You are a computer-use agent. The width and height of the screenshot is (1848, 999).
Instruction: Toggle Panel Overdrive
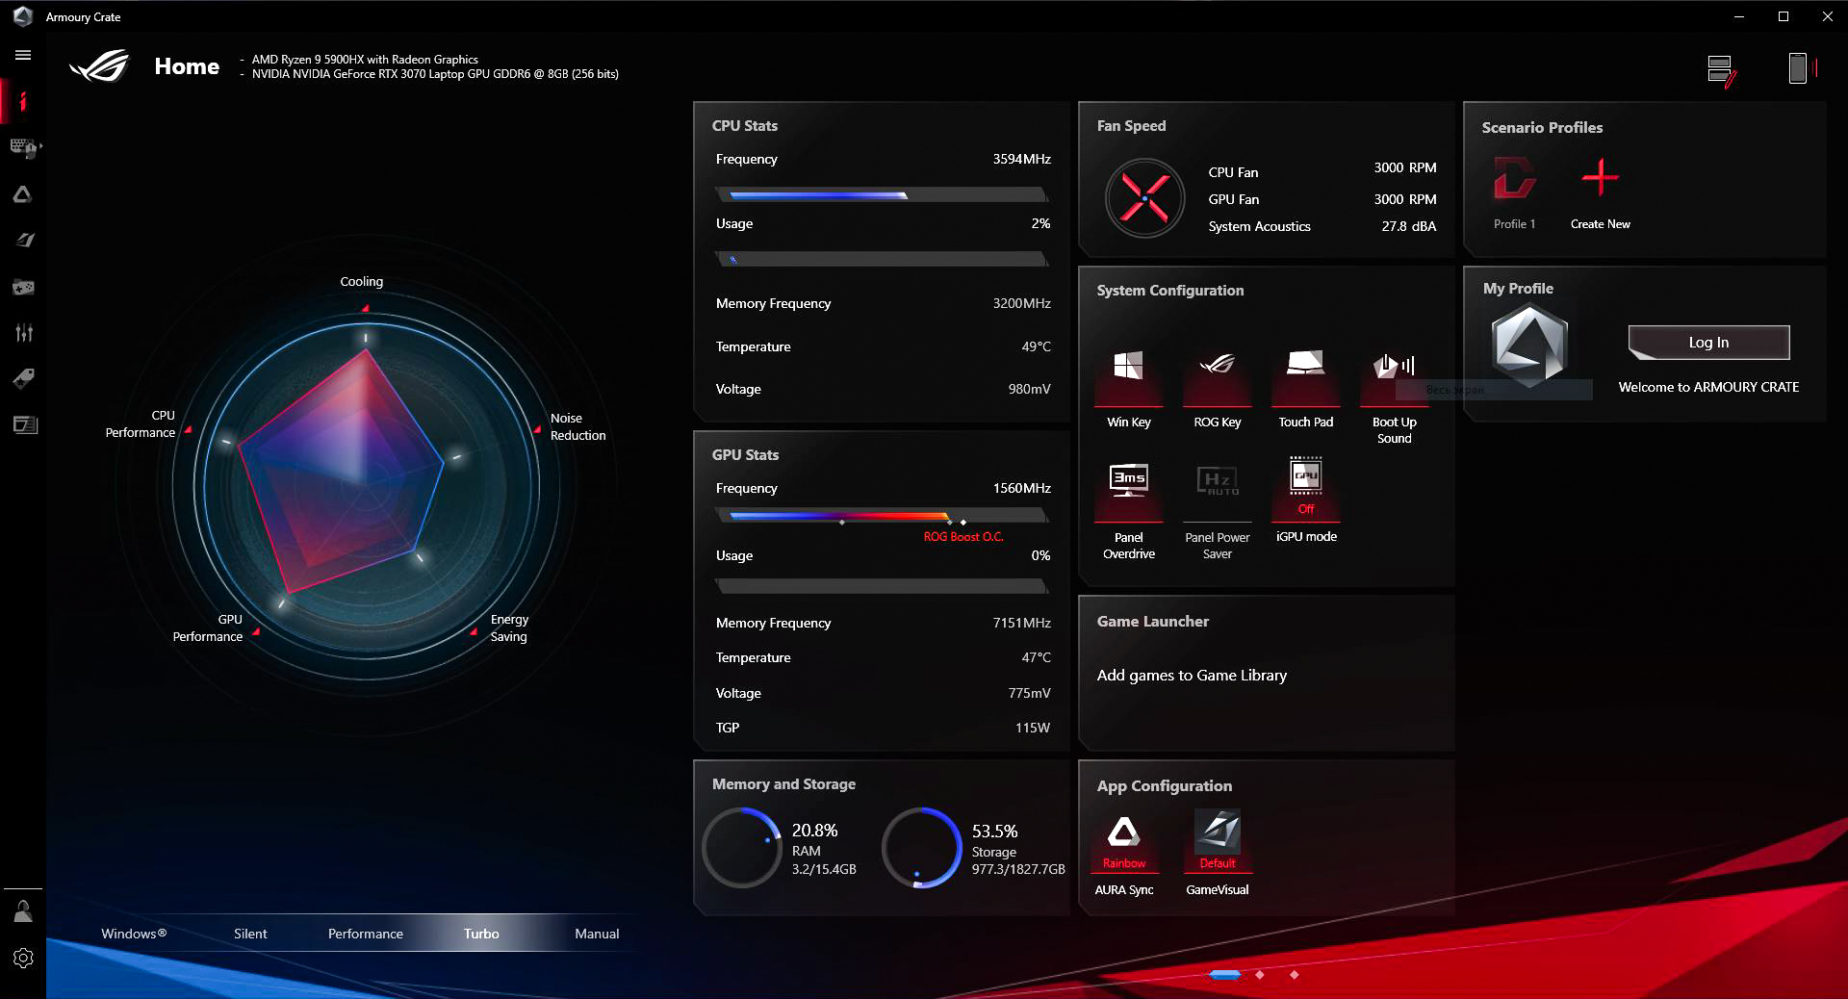pos(1129,510)
